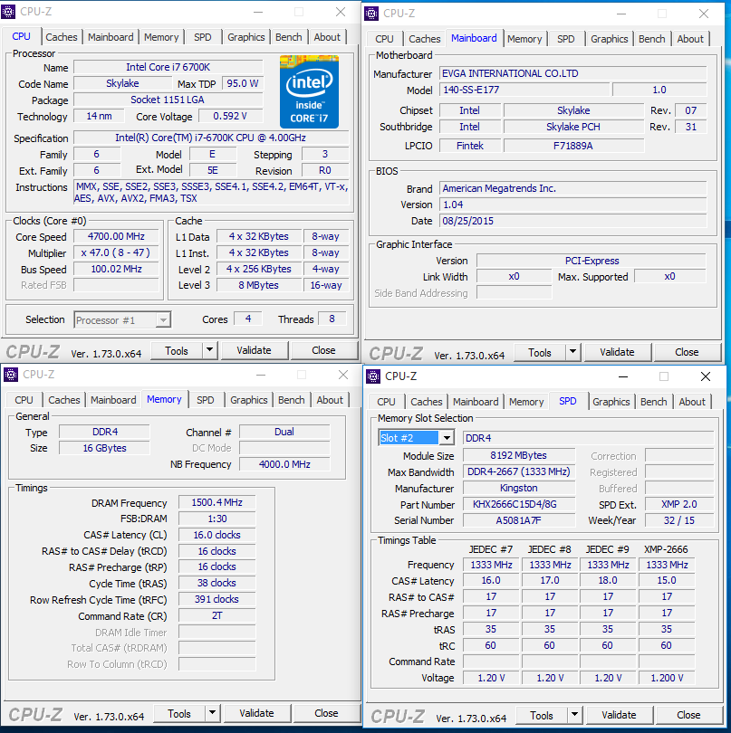Screen dimensions: 731x733
Task: Click the graphic interface version PCI-Express
Action: [x=592, y=261]
